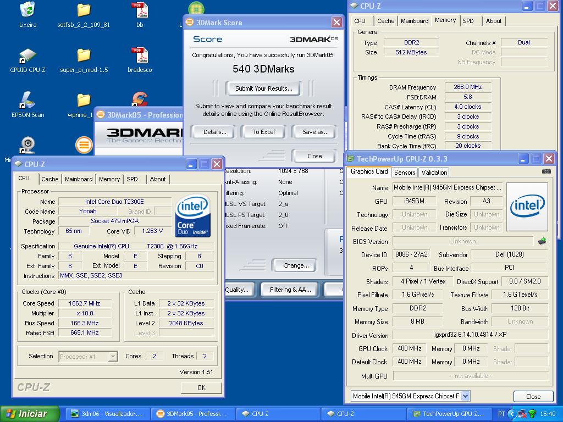Click the Change button in 3DMark05
Screen dimensions: 563x422
[x=295, y=265]
